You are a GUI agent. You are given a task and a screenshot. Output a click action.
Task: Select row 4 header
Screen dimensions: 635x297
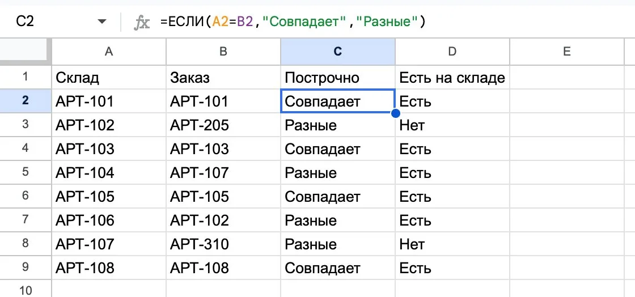point(26,148)
